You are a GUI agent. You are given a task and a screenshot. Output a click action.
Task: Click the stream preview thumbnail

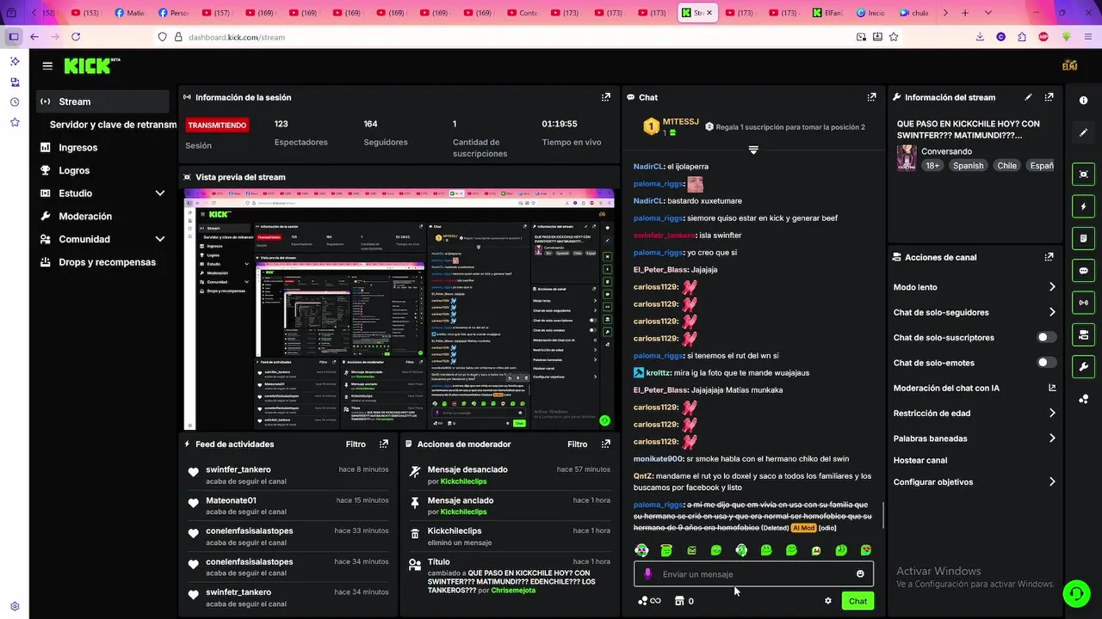coord(399,309)
